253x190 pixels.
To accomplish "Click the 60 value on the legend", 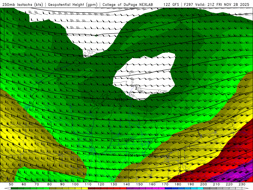I will tap(24, 184).
